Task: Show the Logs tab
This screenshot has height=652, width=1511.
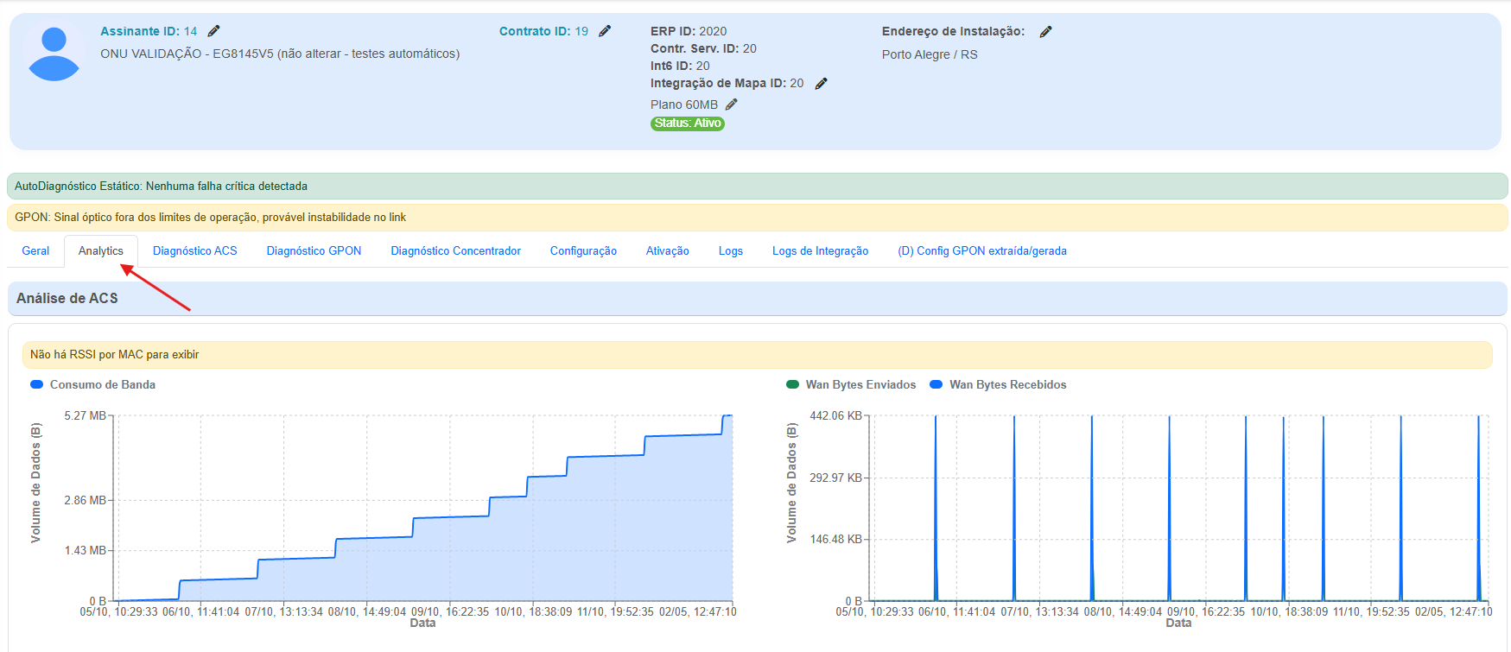Action: (730, 251)
